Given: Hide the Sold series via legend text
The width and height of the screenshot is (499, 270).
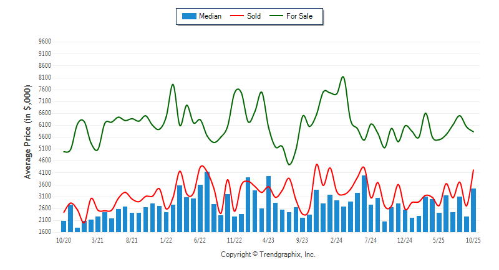Looking at the screenshot, I should [254, 16].
